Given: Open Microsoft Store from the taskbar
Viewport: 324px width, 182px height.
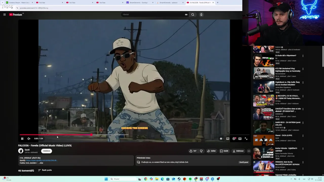Looking at the screenshot, I should [x=168, y=179].
